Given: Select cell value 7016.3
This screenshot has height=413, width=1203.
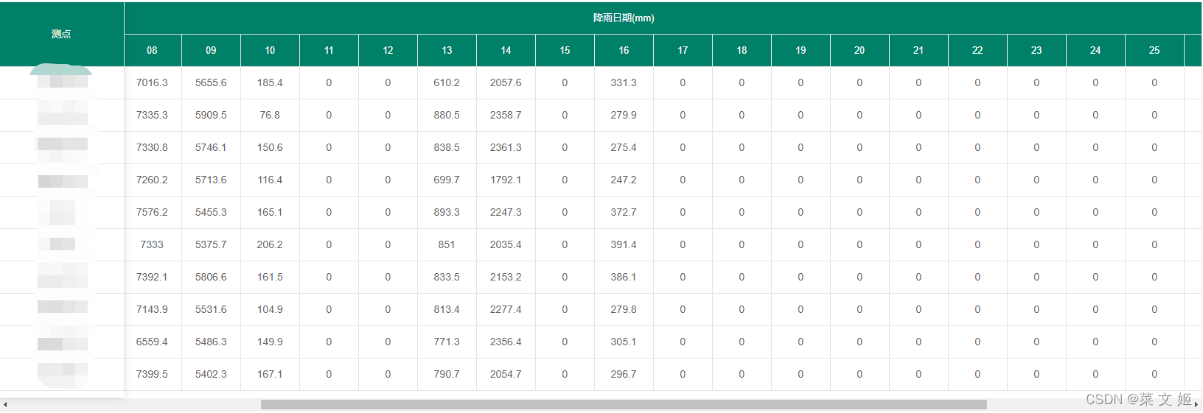Looking at the screenshot, I should click(152, 82).
